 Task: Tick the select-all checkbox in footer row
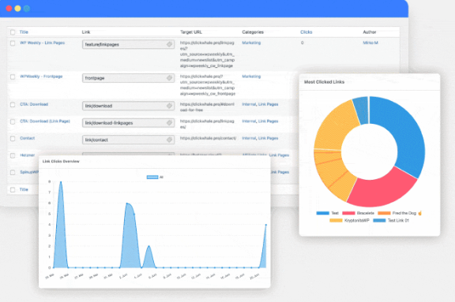[x=13, y=190]
